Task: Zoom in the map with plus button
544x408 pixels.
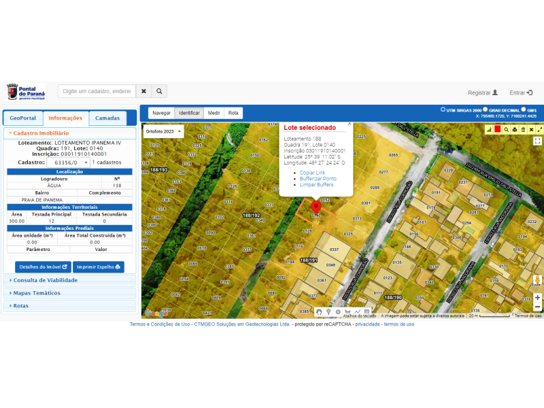Action: click(x=537, y=298)
